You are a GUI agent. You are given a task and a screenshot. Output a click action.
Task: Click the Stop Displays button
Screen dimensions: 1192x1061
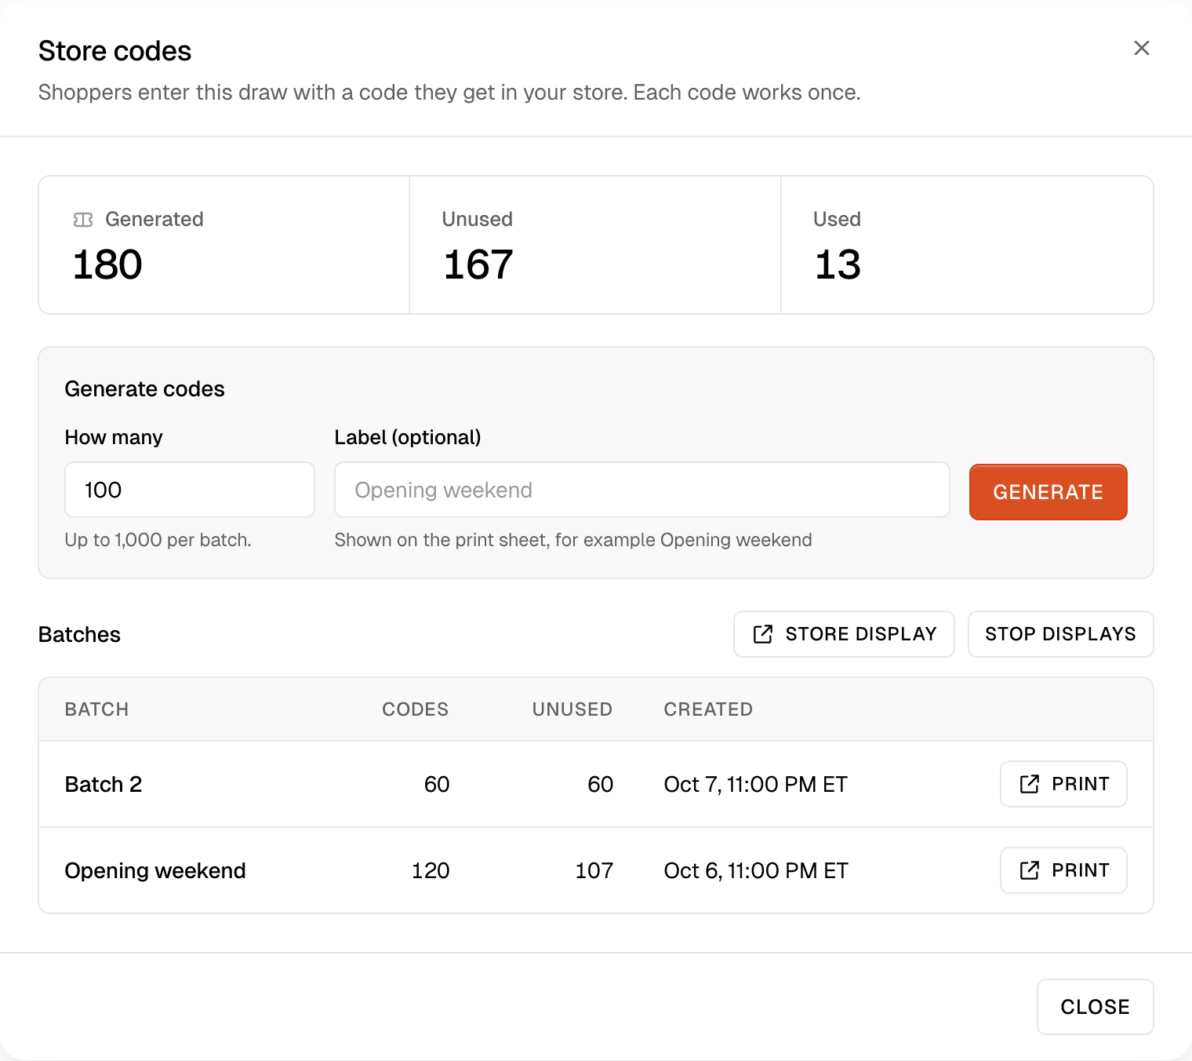pyautogui.click(x=1060, y=634)
